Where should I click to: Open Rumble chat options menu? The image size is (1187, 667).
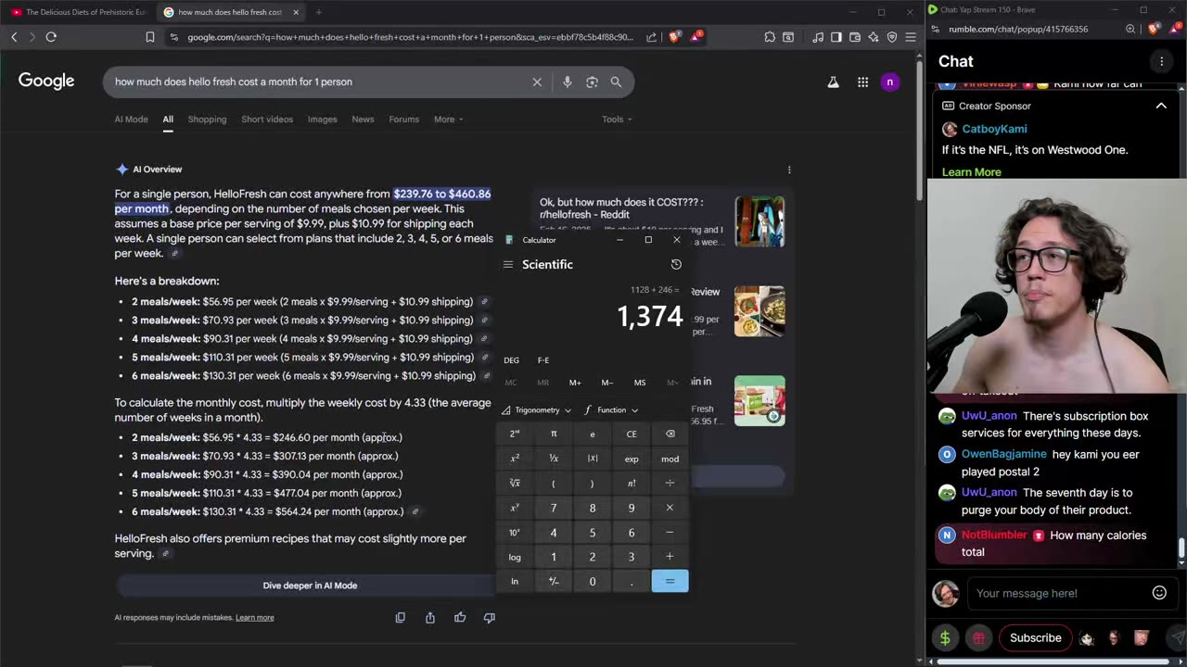point(1161,61)
